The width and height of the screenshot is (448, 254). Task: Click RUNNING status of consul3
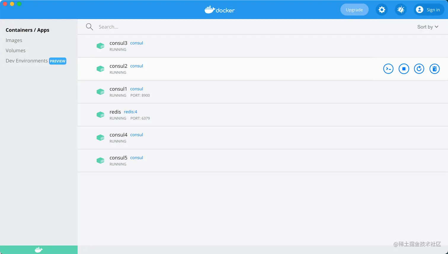pos(118,49)
